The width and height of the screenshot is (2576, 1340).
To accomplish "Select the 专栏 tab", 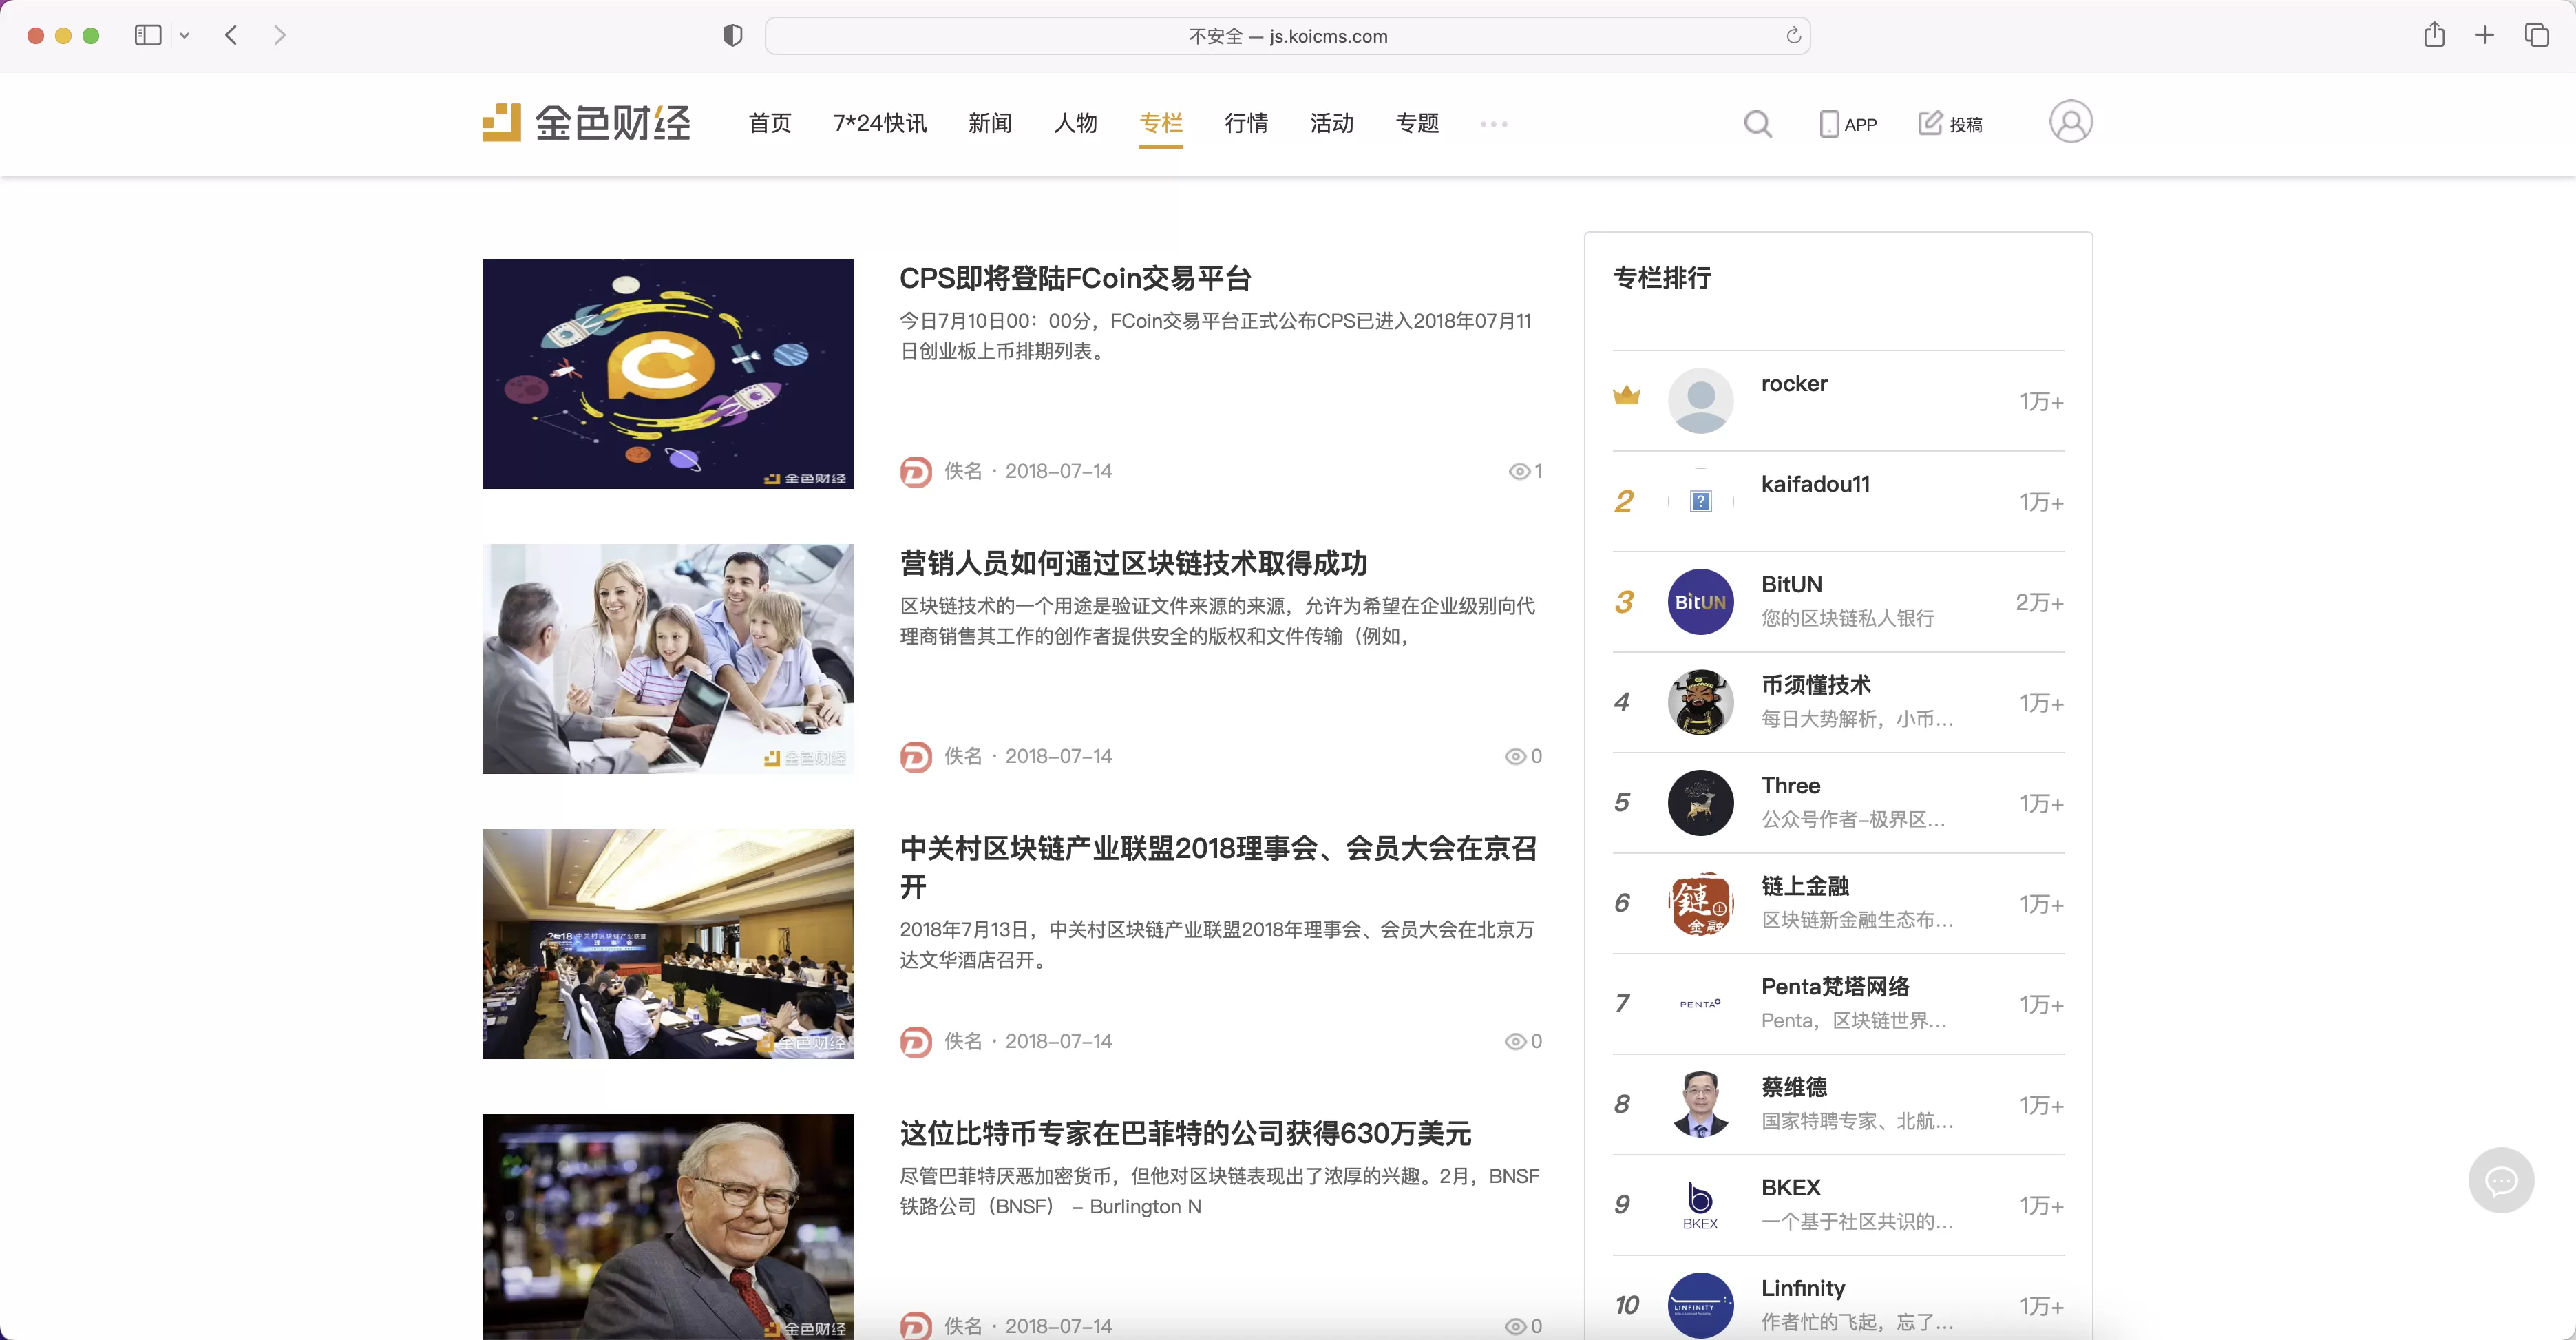I will click(1160, 123).
